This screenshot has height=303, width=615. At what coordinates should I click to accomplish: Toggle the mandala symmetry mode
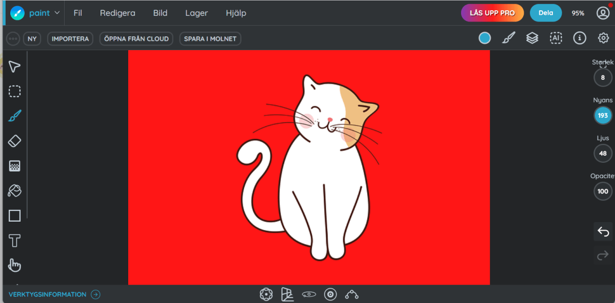click(266, 294)
